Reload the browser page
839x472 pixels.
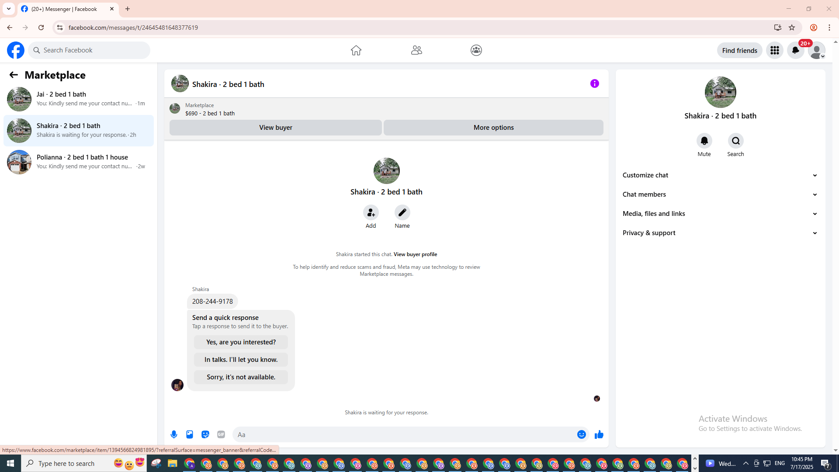point(41,28)
